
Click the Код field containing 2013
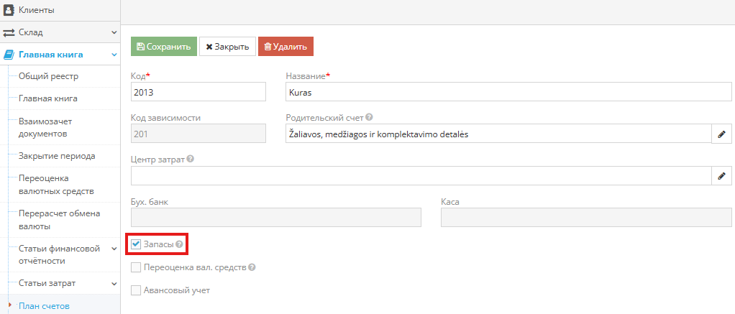pyautogui.click(x=198, y=93)
